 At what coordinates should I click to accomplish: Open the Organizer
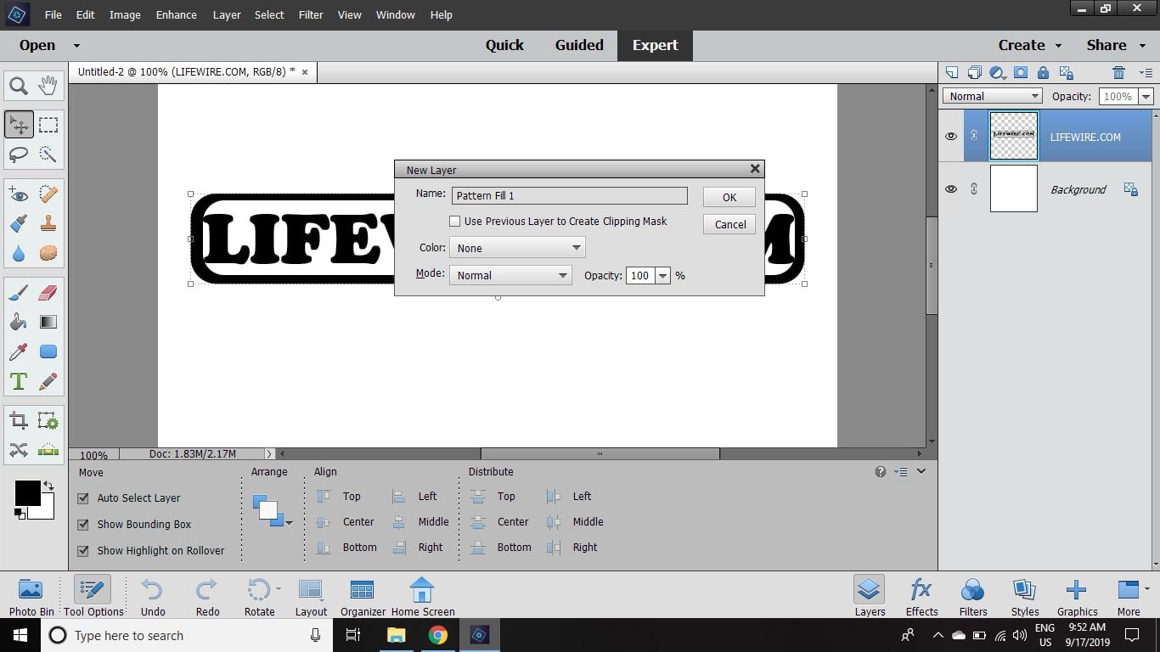coord(363,597)
